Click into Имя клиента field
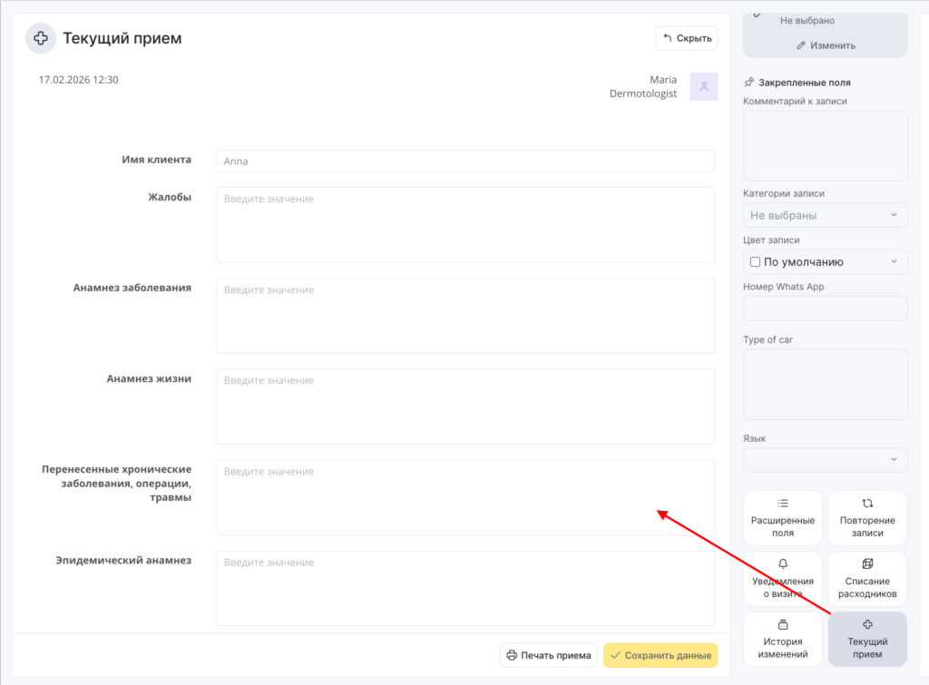 click(x=465, y=161)
